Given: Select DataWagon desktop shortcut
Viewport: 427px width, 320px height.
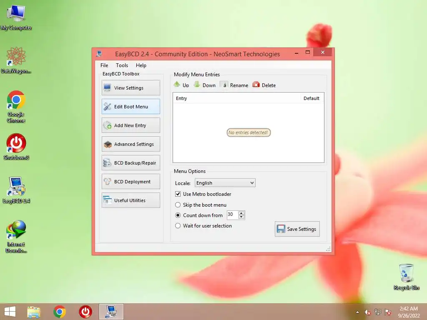Looking at the screenshot, I should (16, 60).
